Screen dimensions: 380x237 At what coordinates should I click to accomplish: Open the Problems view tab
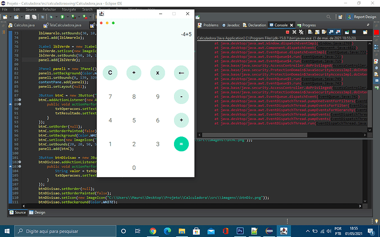point(208,25)
